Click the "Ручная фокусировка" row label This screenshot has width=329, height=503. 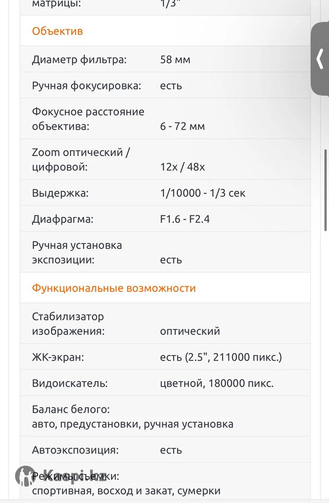86,86
